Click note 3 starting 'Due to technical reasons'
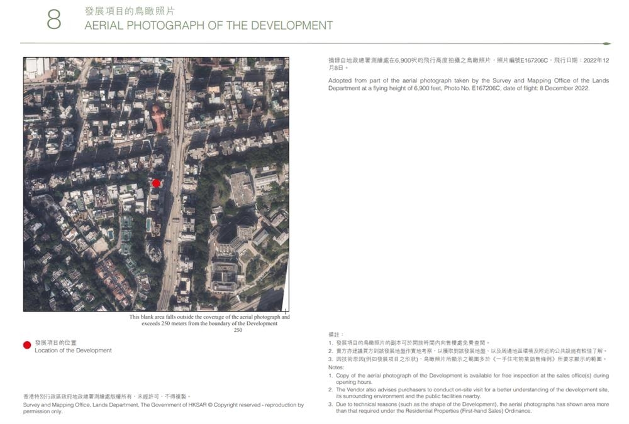Screen dimensions: 629x424 [469, 408]
